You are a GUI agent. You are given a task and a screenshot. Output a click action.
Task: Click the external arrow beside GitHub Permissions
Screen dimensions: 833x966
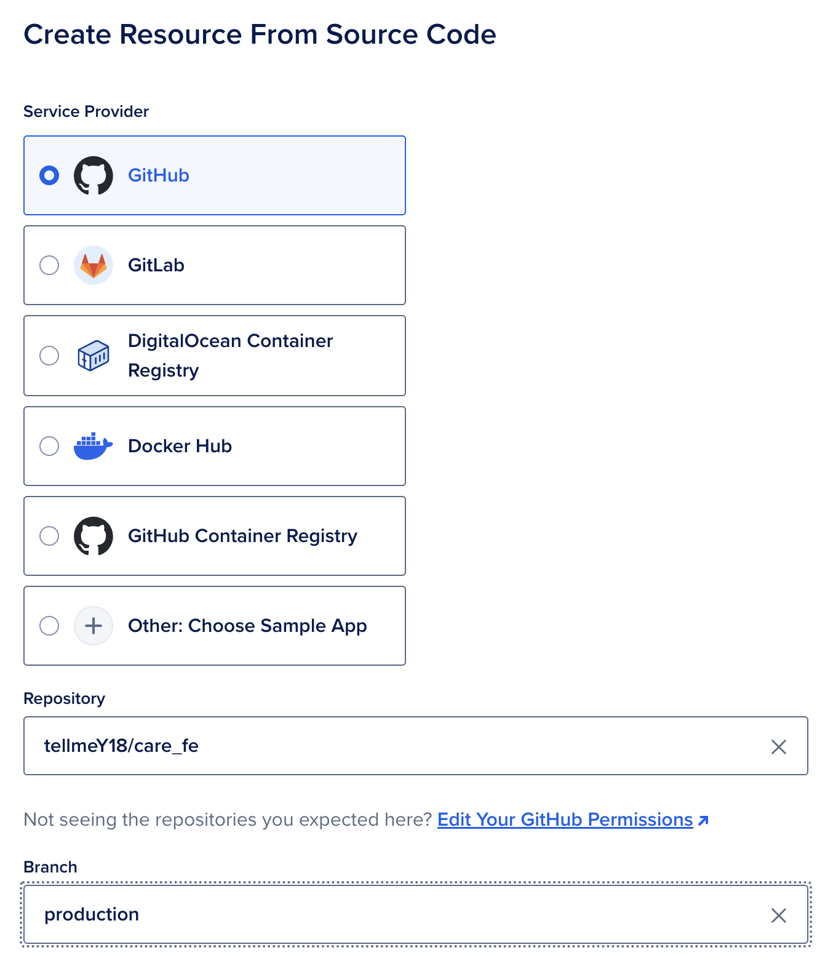(704, 820)
